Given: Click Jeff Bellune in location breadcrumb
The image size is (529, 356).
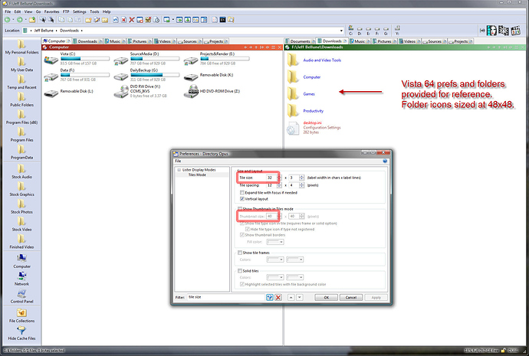Looking at the screenshot, I should [x=44, y=31].
